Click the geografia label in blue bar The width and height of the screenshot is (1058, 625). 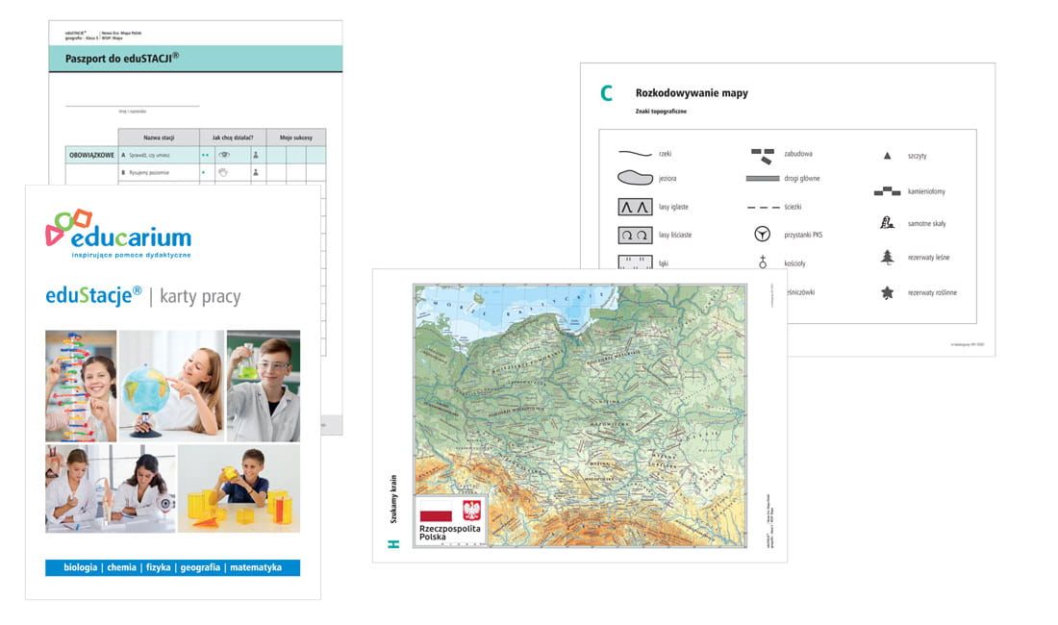(200, 567)
